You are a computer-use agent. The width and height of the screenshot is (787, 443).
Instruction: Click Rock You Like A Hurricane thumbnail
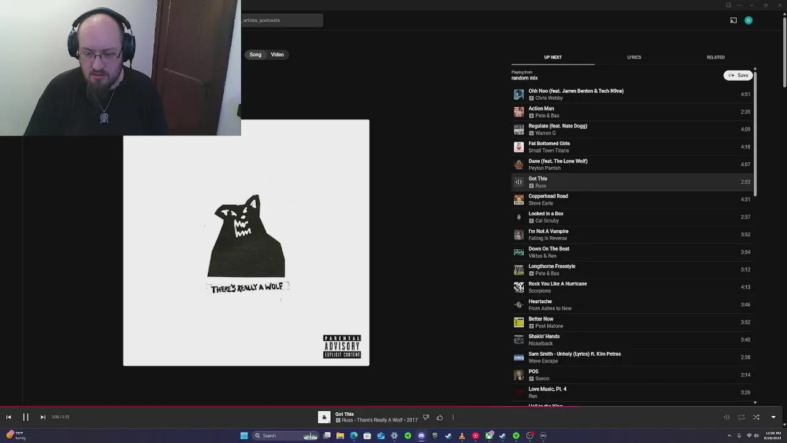click(519, 287)
